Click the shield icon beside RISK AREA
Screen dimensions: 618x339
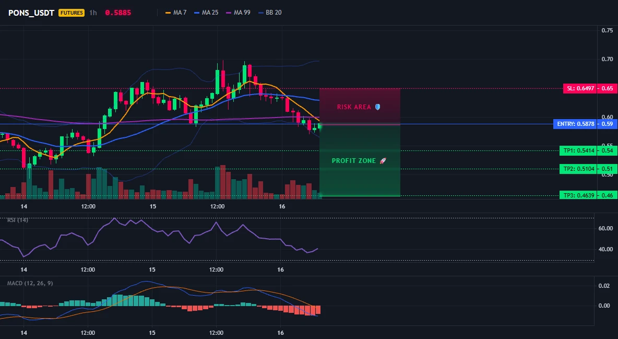pyautogui.click(x=377, y=107)
